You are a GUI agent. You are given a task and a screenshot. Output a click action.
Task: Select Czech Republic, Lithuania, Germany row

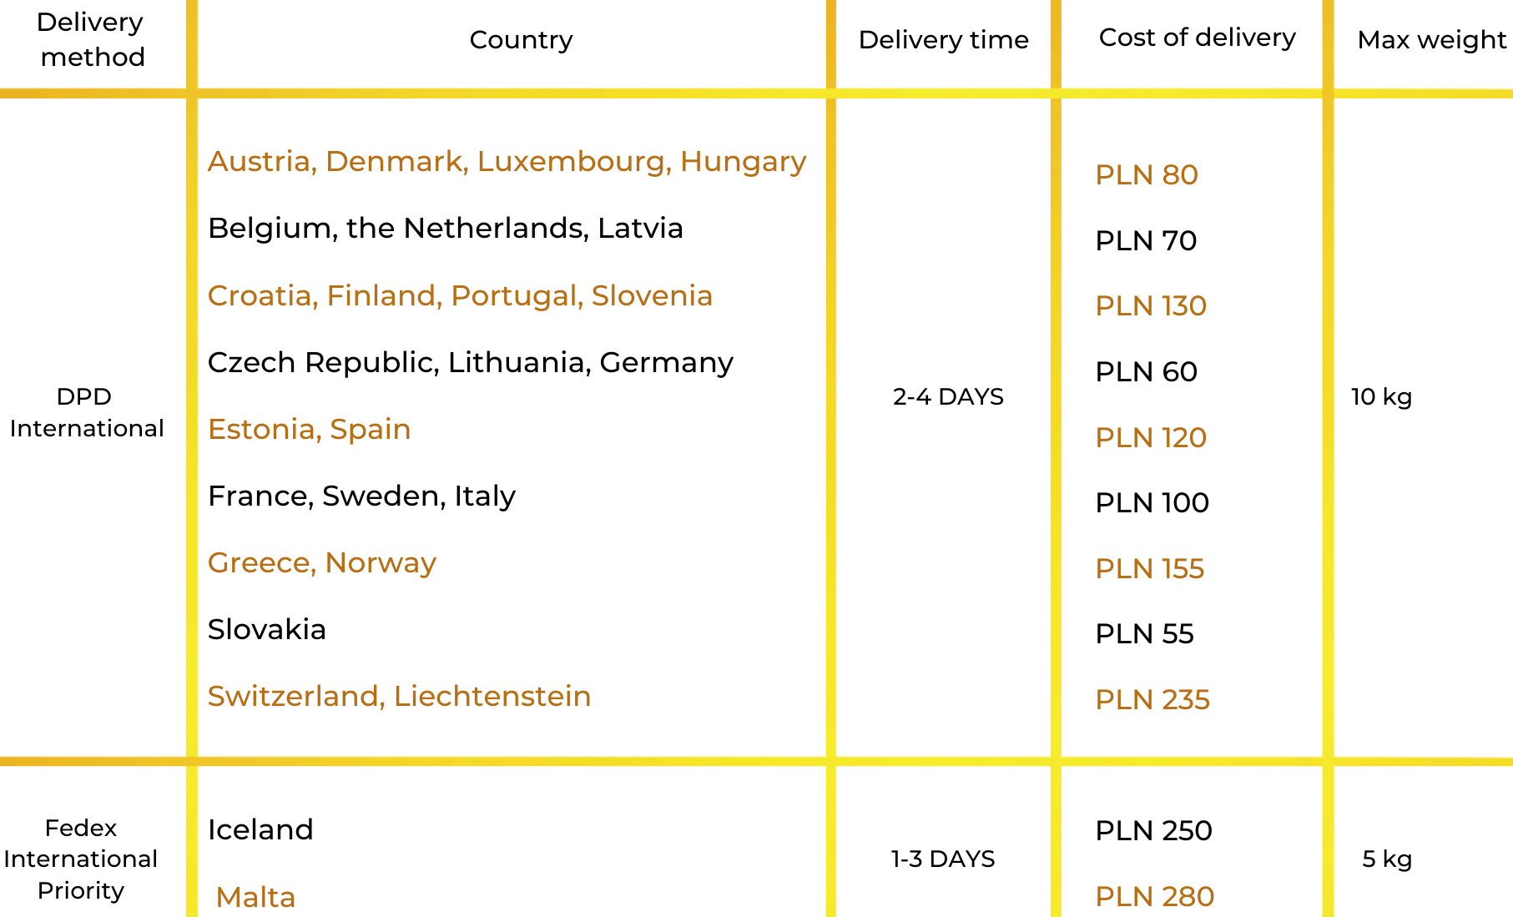point(470,362)
